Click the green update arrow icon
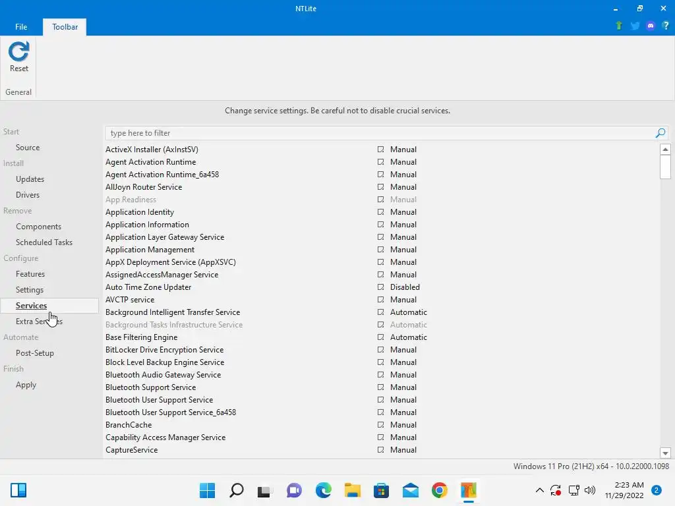Image resolution: width=675 pixels, height=506 pixels. (x=619, y=26)
